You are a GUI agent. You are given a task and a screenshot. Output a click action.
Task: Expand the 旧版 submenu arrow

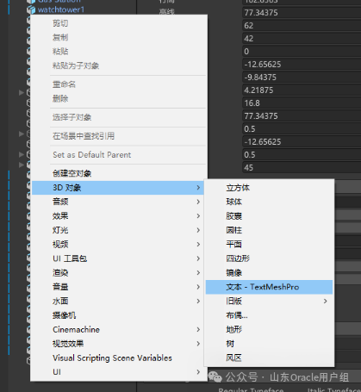[x=325, y=302]
